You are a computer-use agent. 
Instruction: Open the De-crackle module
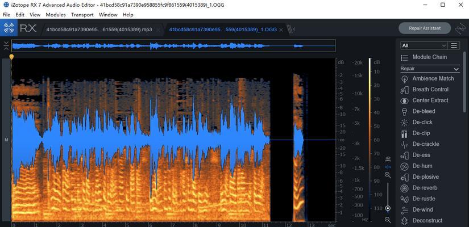click(x=420, y=144)
